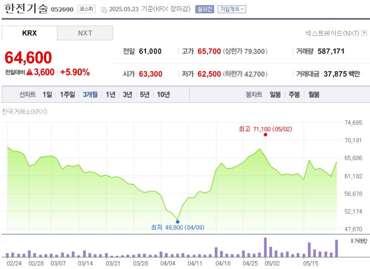Click the 저가 value 62,500

(x=209, y=74)
